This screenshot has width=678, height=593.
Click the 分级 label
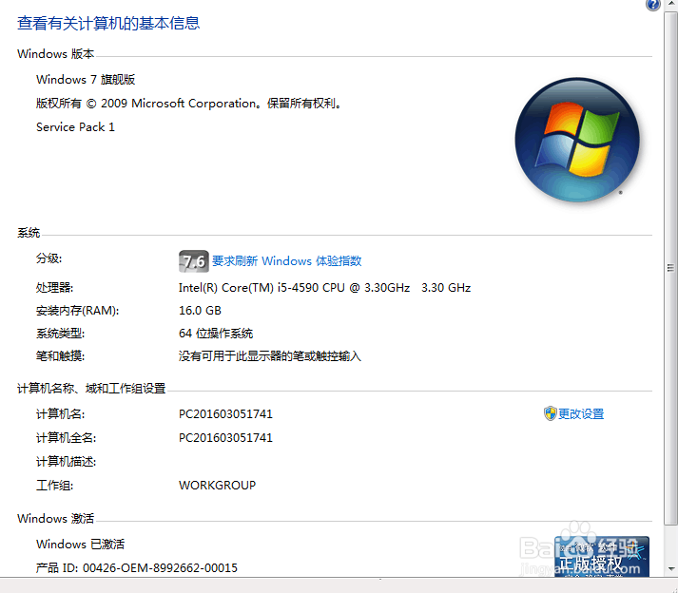[48, 258]
